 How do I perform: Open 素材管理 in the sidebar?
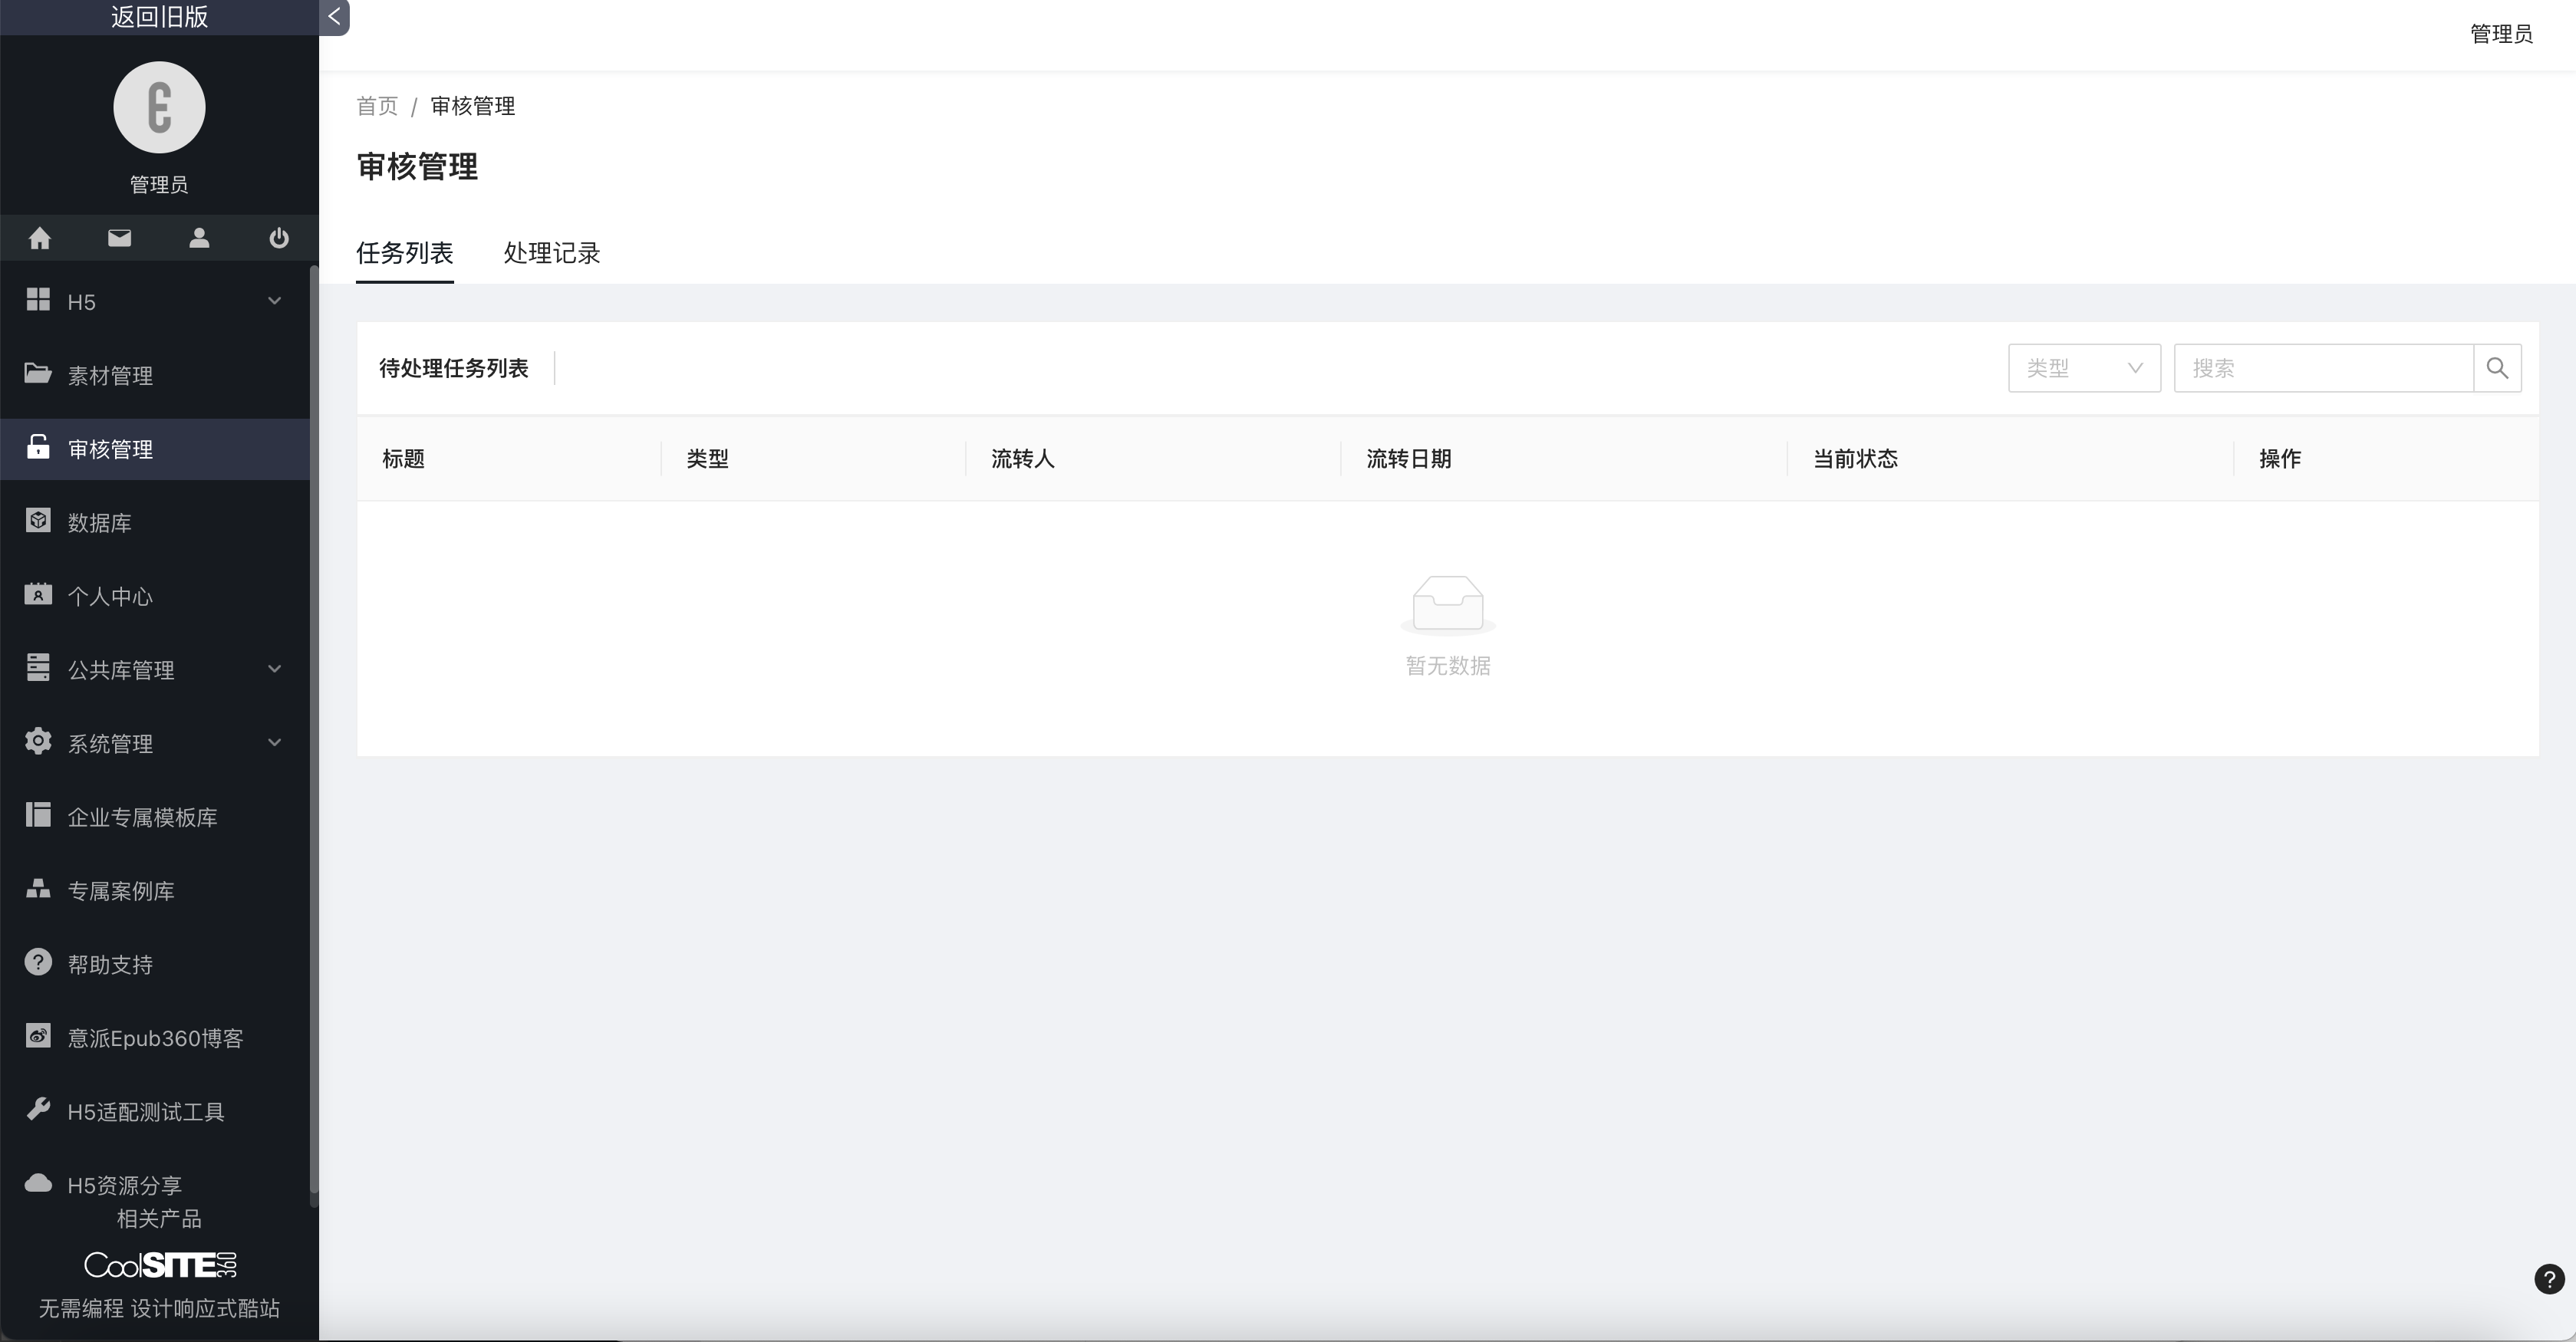click(x=110, y=376)
